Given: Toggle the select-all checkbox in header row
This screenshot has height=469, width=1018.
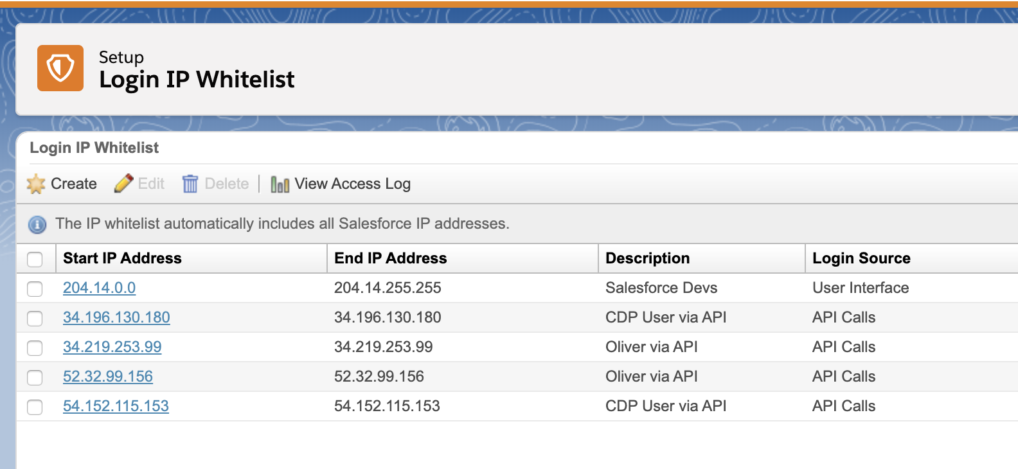Looking at the screenshot, I should pos(35,259).
